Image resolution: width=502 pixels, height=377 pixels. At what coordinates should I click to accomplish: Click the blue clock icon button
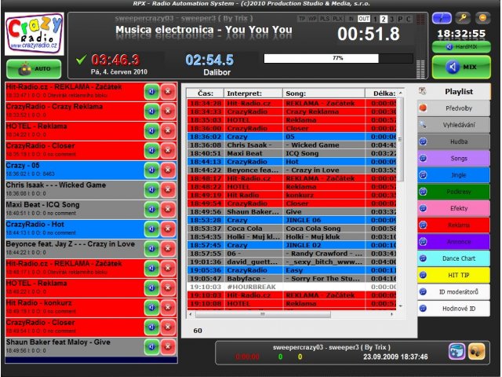[x=442, y=16]
